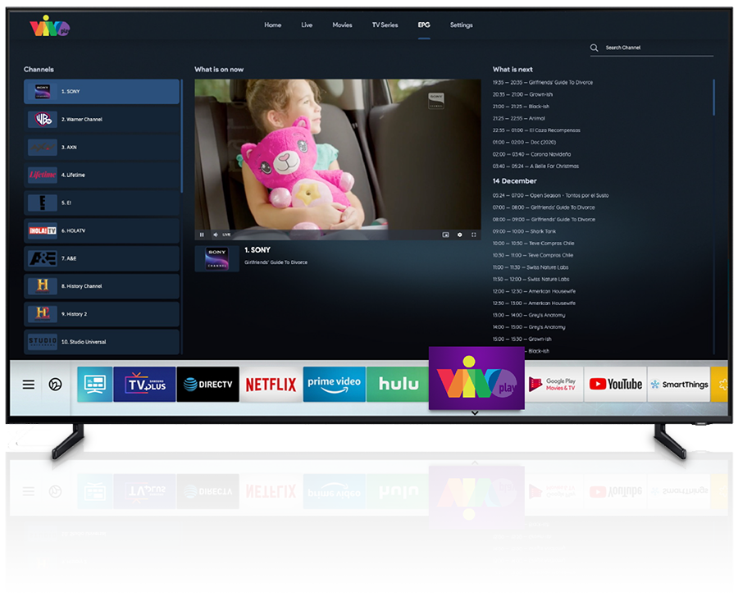Image resolution: width=738 pixels, height=597 pixels.
Task: Select the History Channel logo entry
Action: click(102, 286)
